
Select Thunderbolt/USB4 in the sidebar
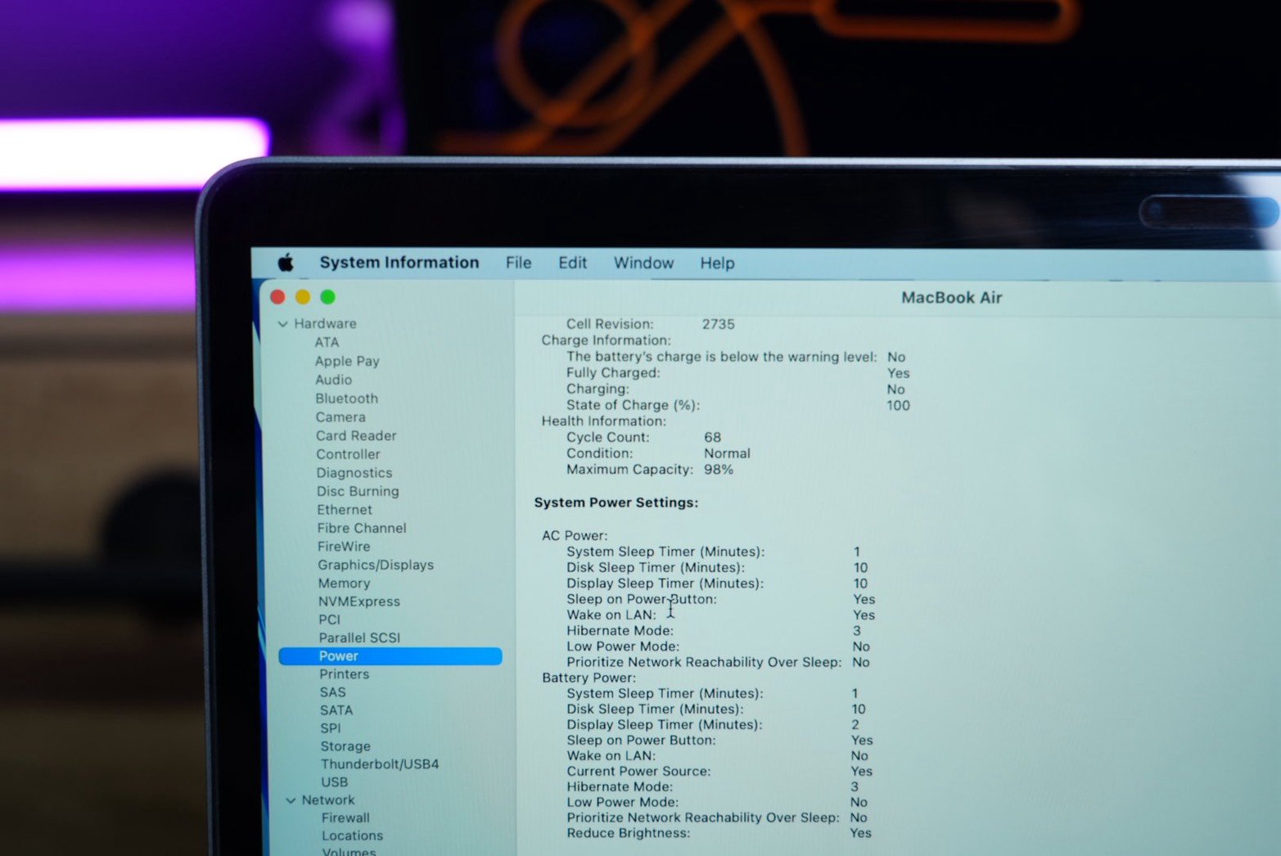coord(380,764)
